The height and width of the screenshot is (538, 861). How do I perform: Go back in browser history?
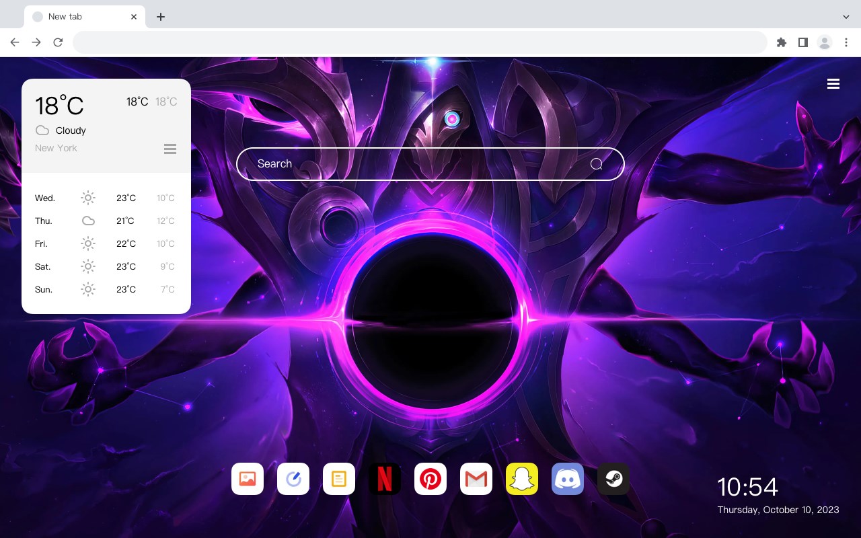[15, 42]
